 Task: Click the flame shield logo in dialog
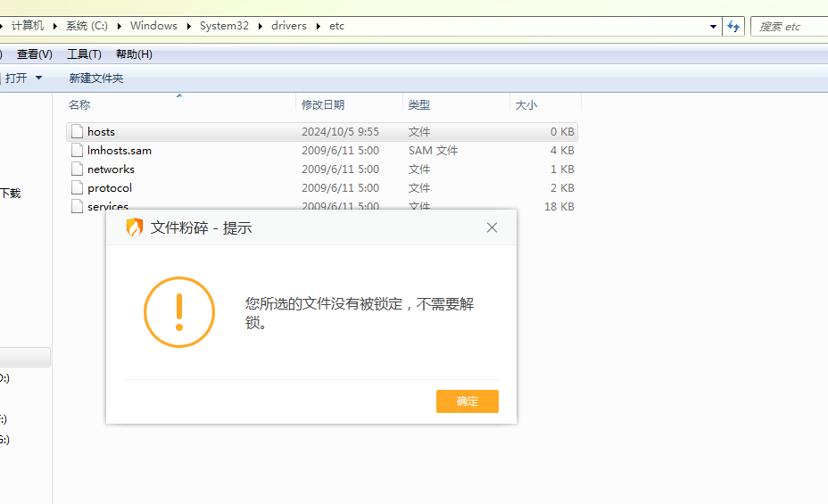135,227
